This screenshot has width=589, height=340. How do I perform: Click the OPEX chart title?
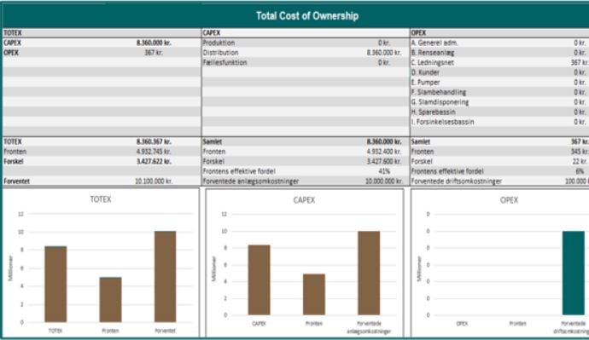509,200
